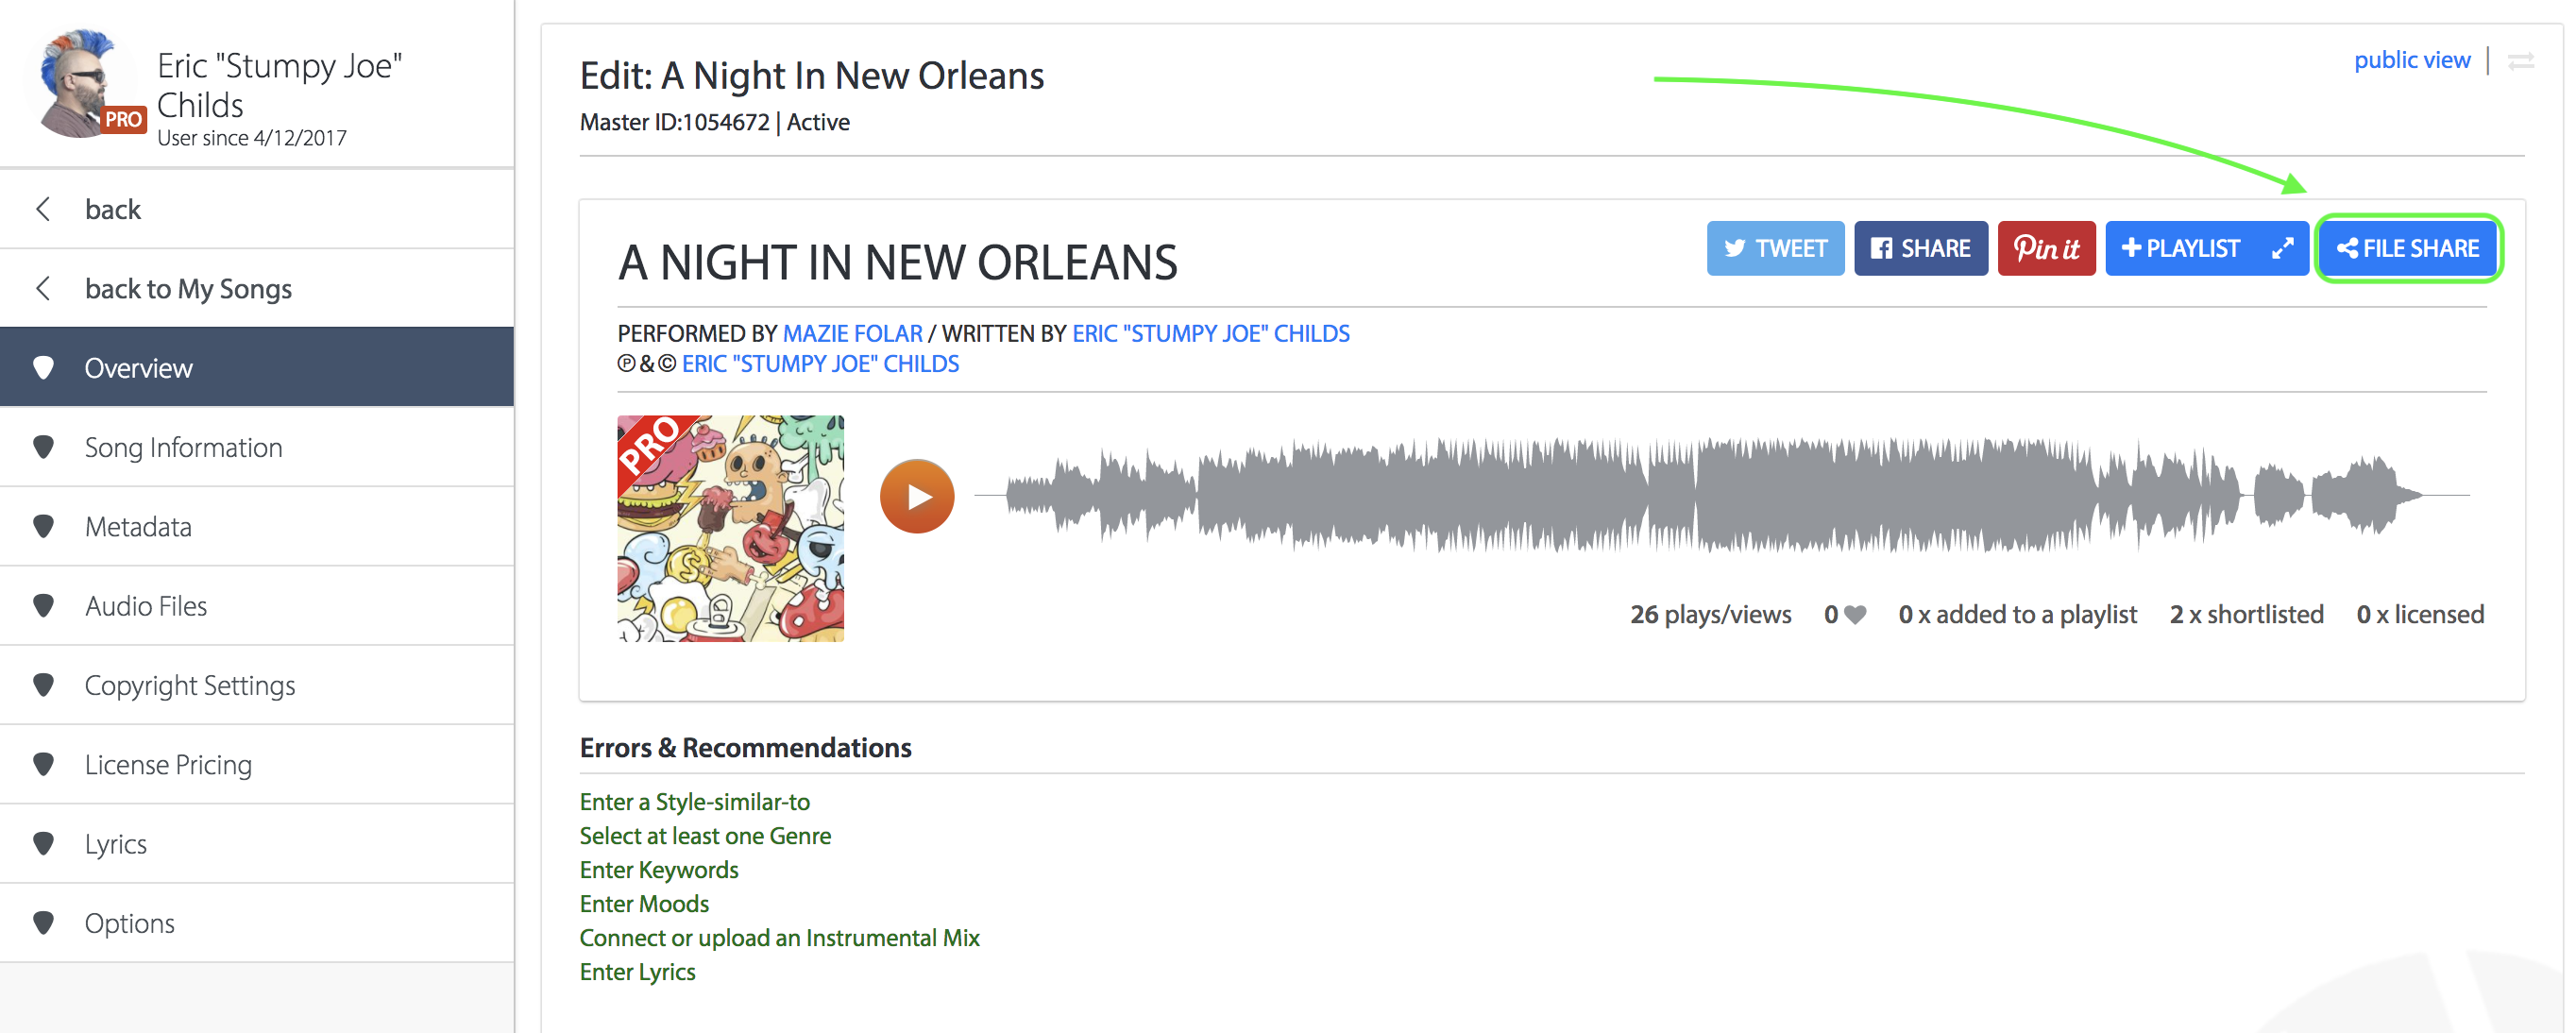
Task: Tweet this song via the Twitter button
Action: [x=1775, y=248]
